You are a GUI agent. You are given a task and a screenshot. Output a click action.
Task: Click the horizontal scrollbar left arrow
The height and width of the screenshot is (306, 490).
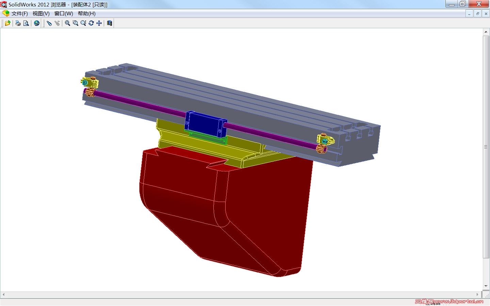click(x=3, y=294)
